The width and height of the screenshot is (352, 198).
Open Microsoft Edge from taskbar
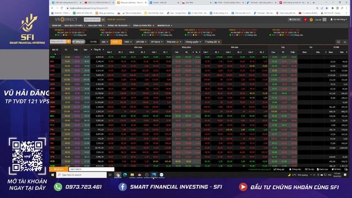pyautogui.click(x=125, y=175)
